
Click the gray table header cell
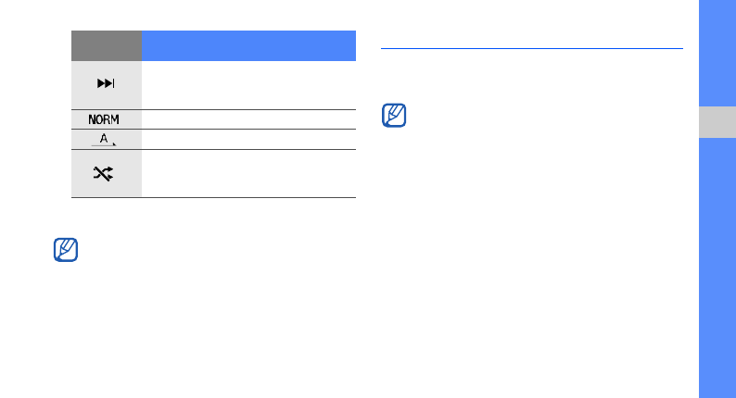(107, 45)
